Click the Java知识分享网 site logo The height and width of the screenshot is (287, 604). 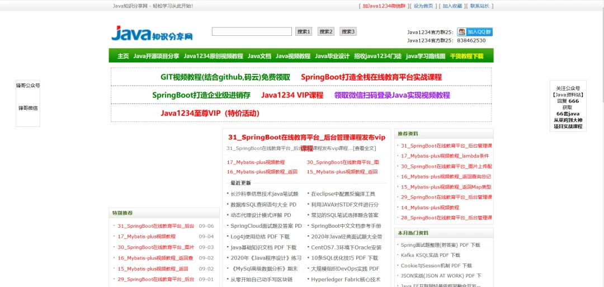pos(152,34)
